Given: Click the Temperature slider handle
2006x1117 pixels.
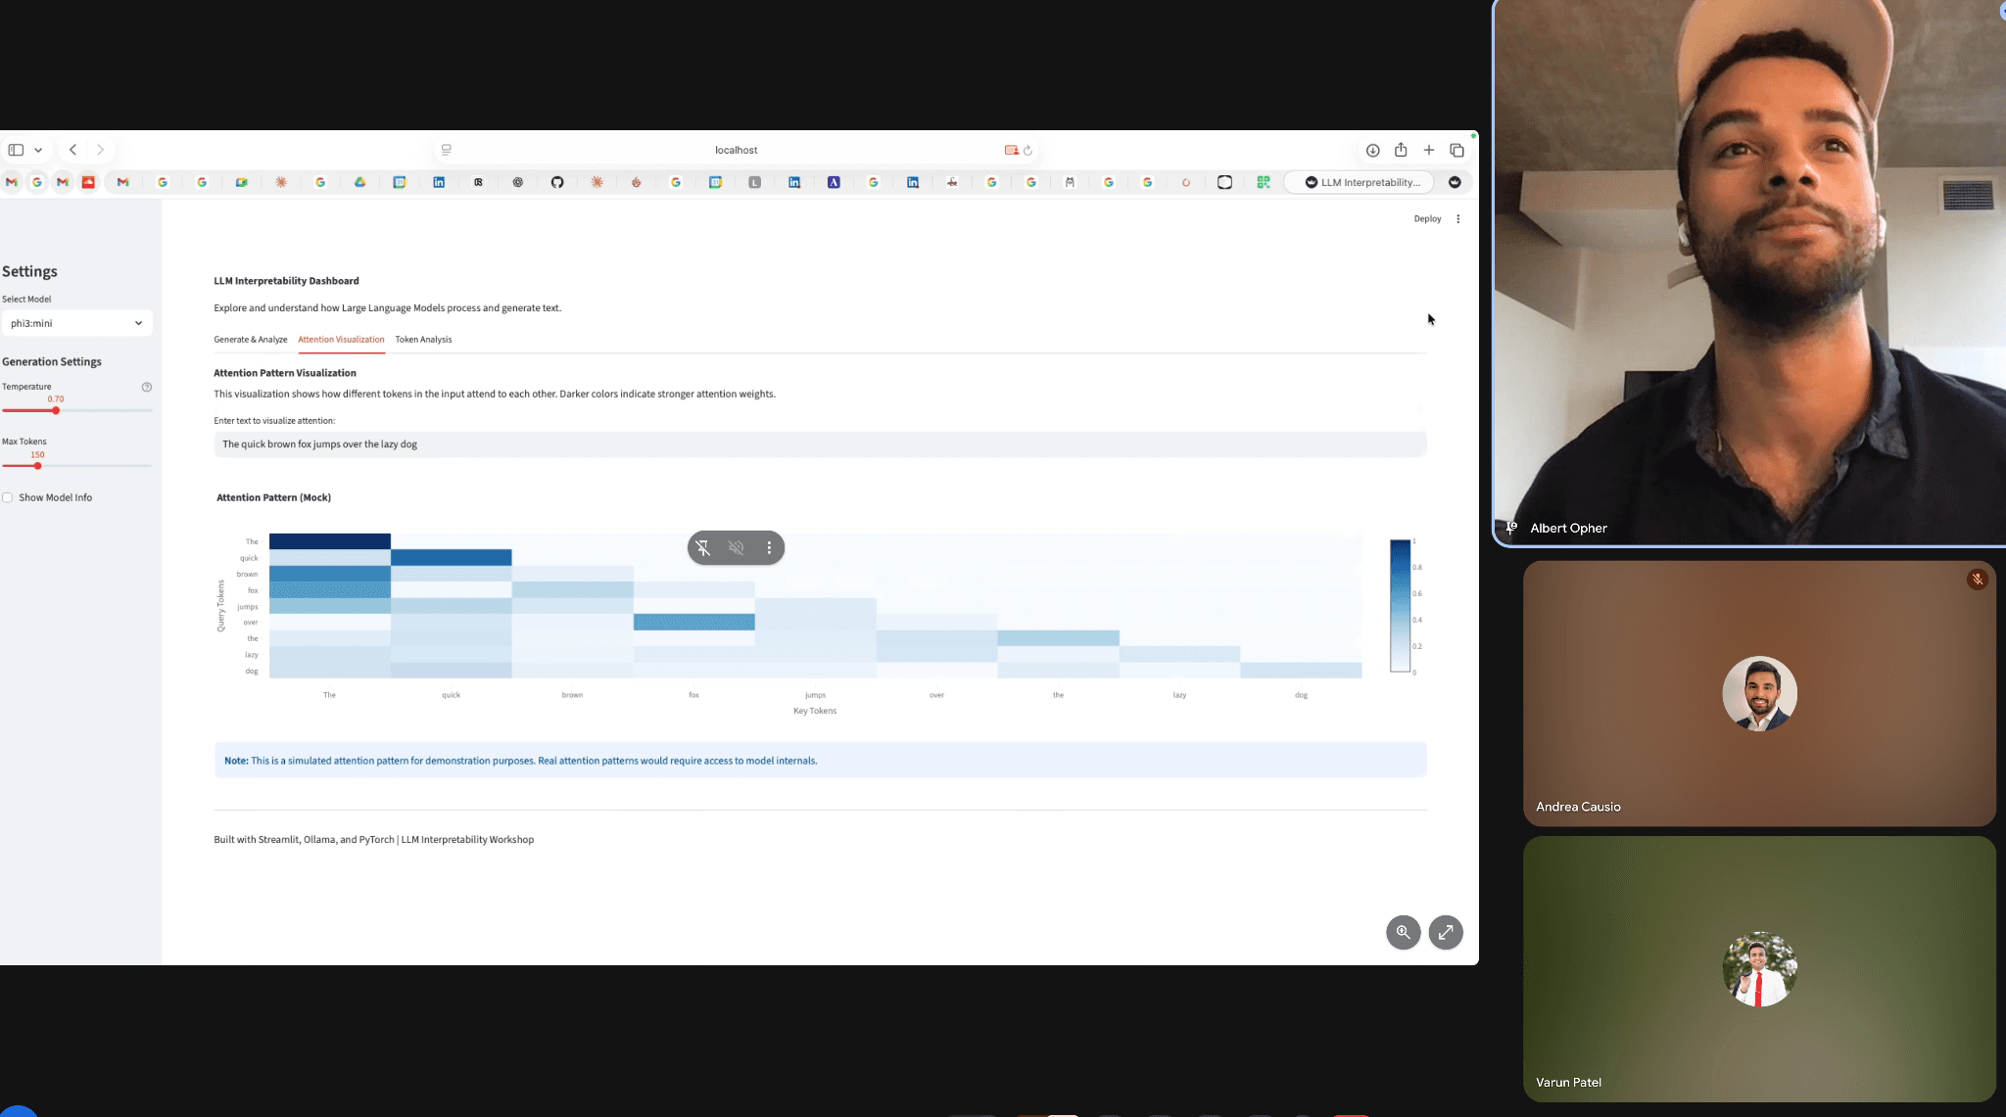Looking at the screenshot, I should (56, 410).
